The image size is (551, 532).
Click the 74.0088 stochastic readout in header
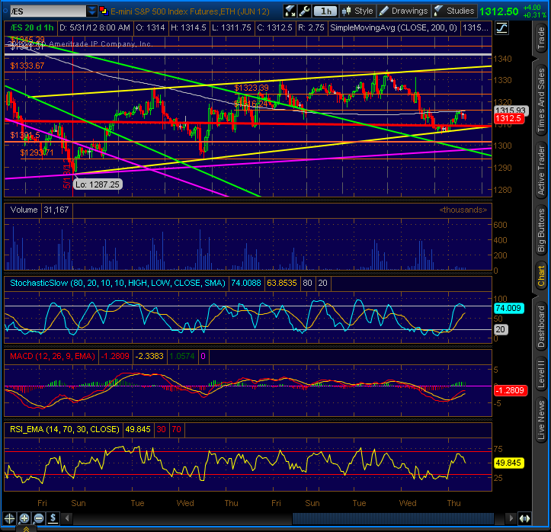coord(246,283)
